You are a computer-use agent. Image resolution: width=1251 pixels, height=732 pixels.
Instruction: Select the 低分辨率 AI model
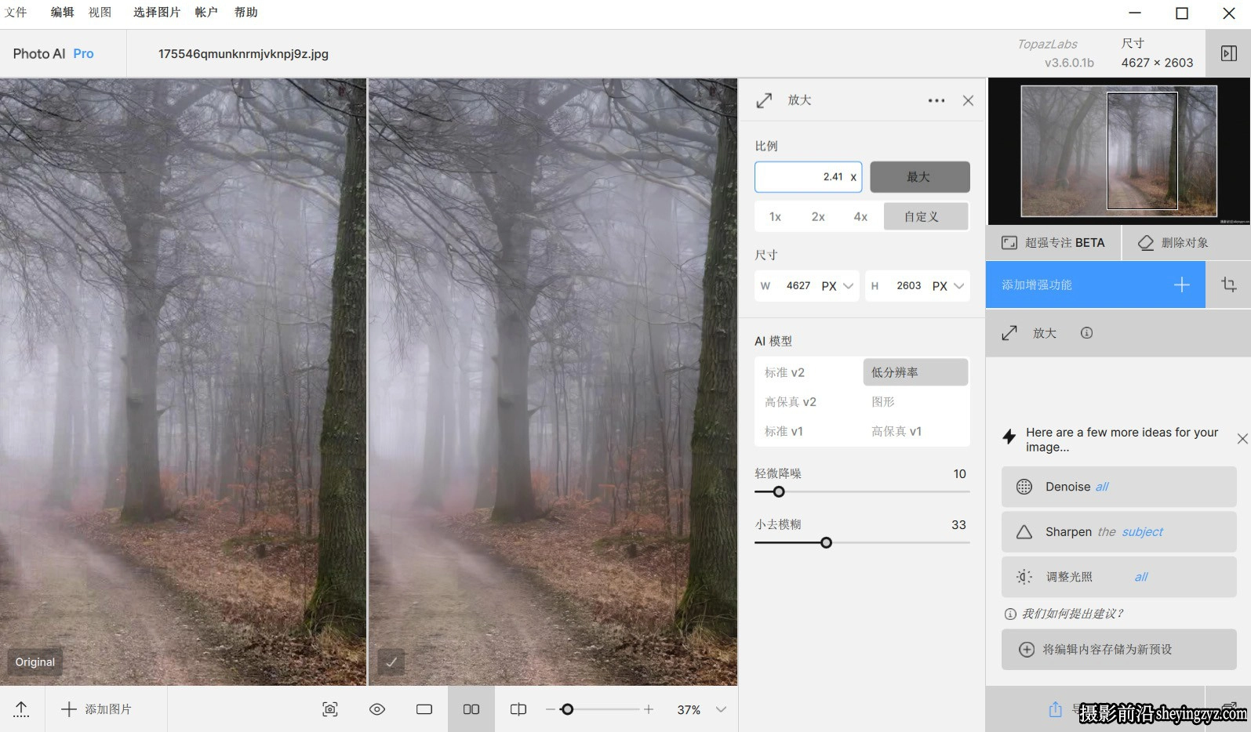coord(915,372)
